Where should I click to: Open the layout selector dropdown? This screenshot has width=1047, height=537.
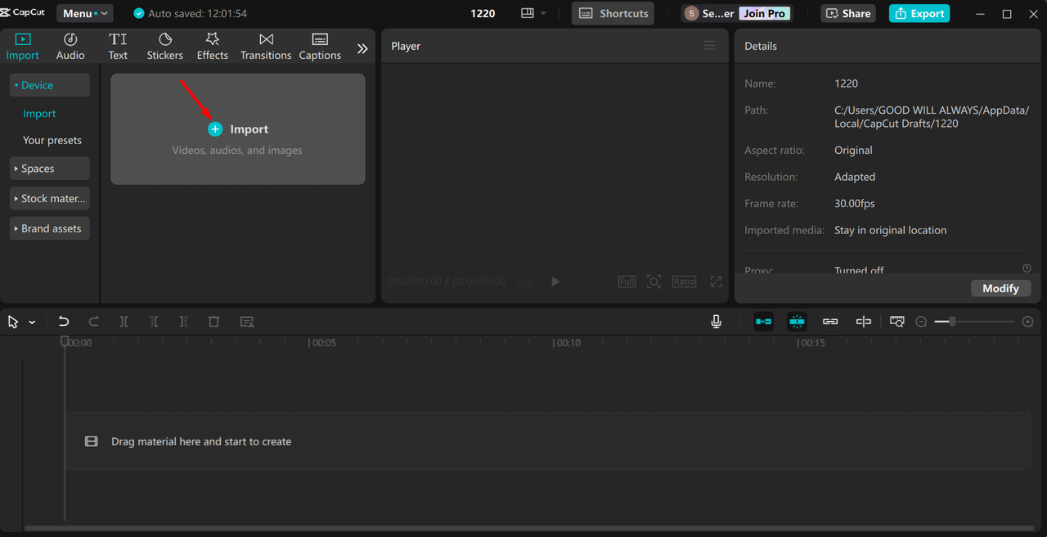[x=533, y=13]
